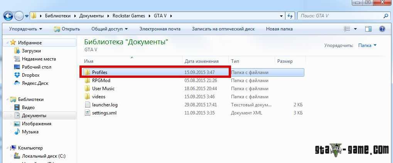Open Help with the question mark icon

click(382, 29)
